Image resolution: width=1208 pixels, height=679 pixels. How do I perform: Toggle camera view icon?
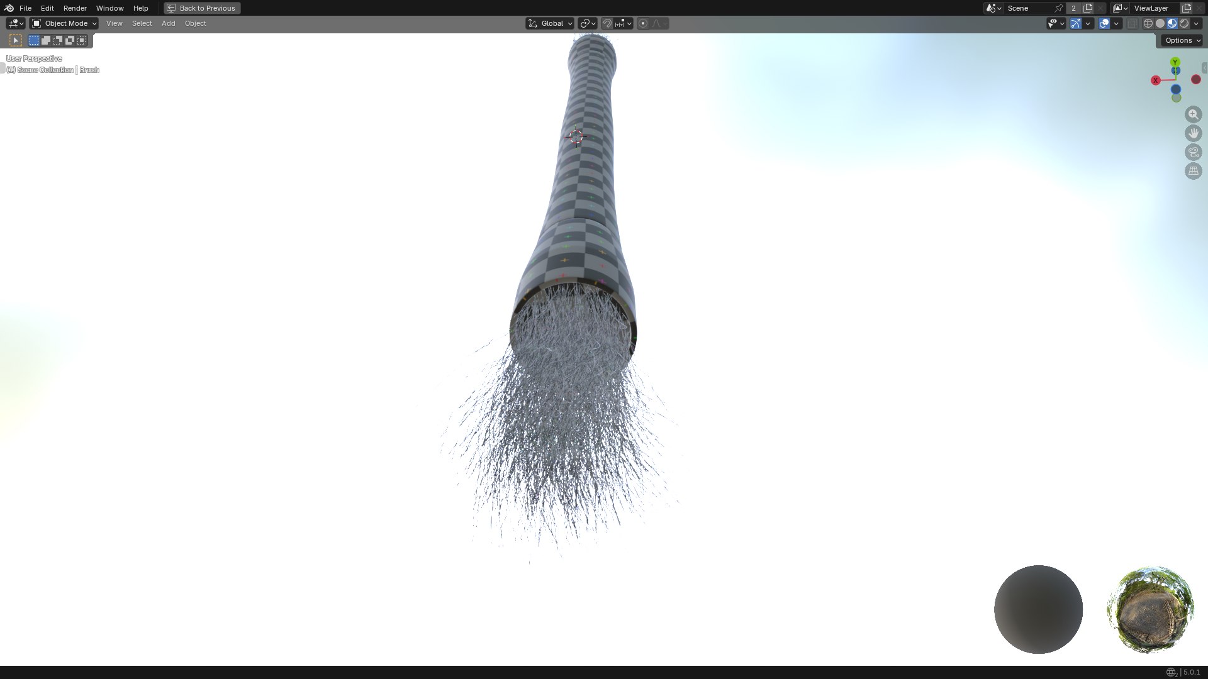point(1193,152)
